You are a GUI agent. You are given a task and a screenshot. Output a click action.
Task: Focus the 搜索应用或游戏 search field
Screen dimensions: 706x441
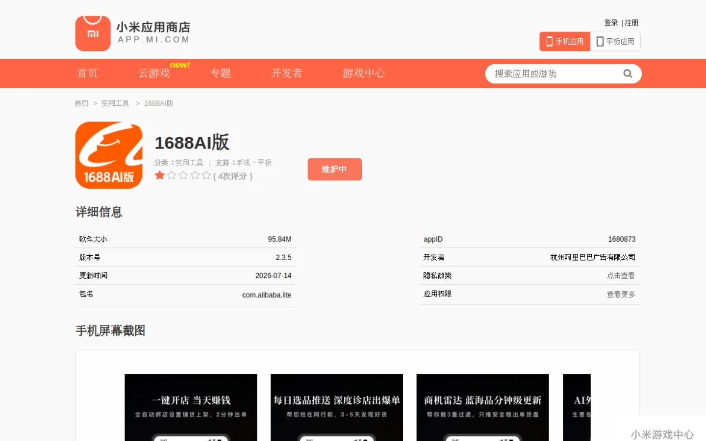point(554,73)
